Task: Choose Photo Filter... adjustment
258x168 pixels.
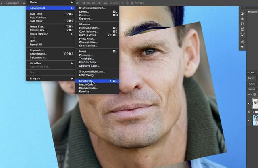Action: 97,39
